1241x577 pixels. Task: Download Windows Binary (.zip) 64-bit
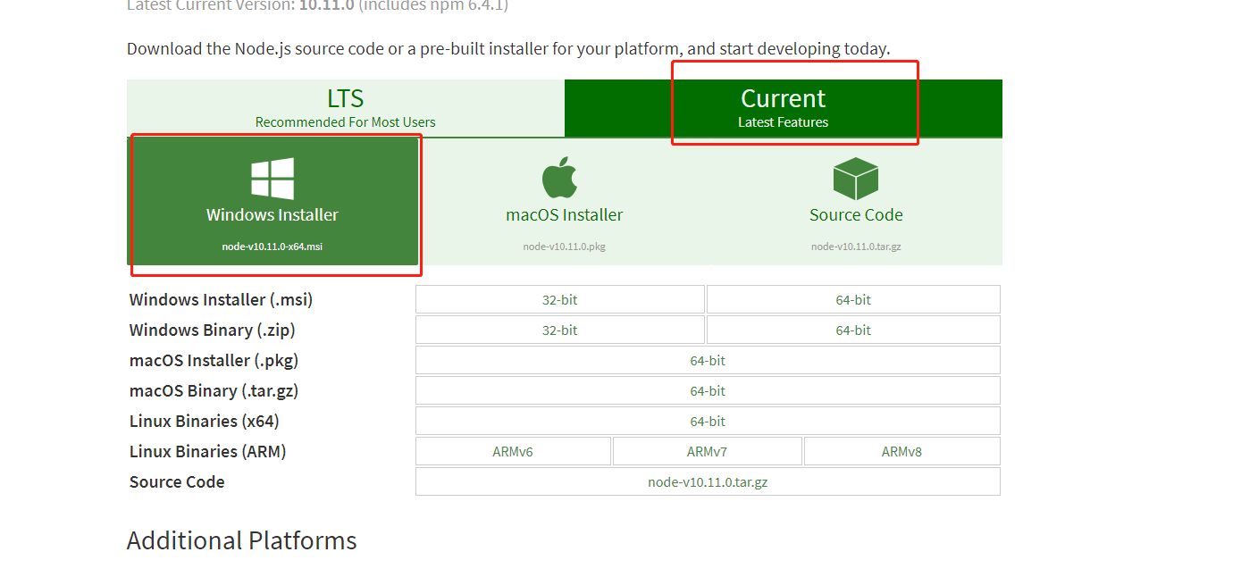click(853, 330)
